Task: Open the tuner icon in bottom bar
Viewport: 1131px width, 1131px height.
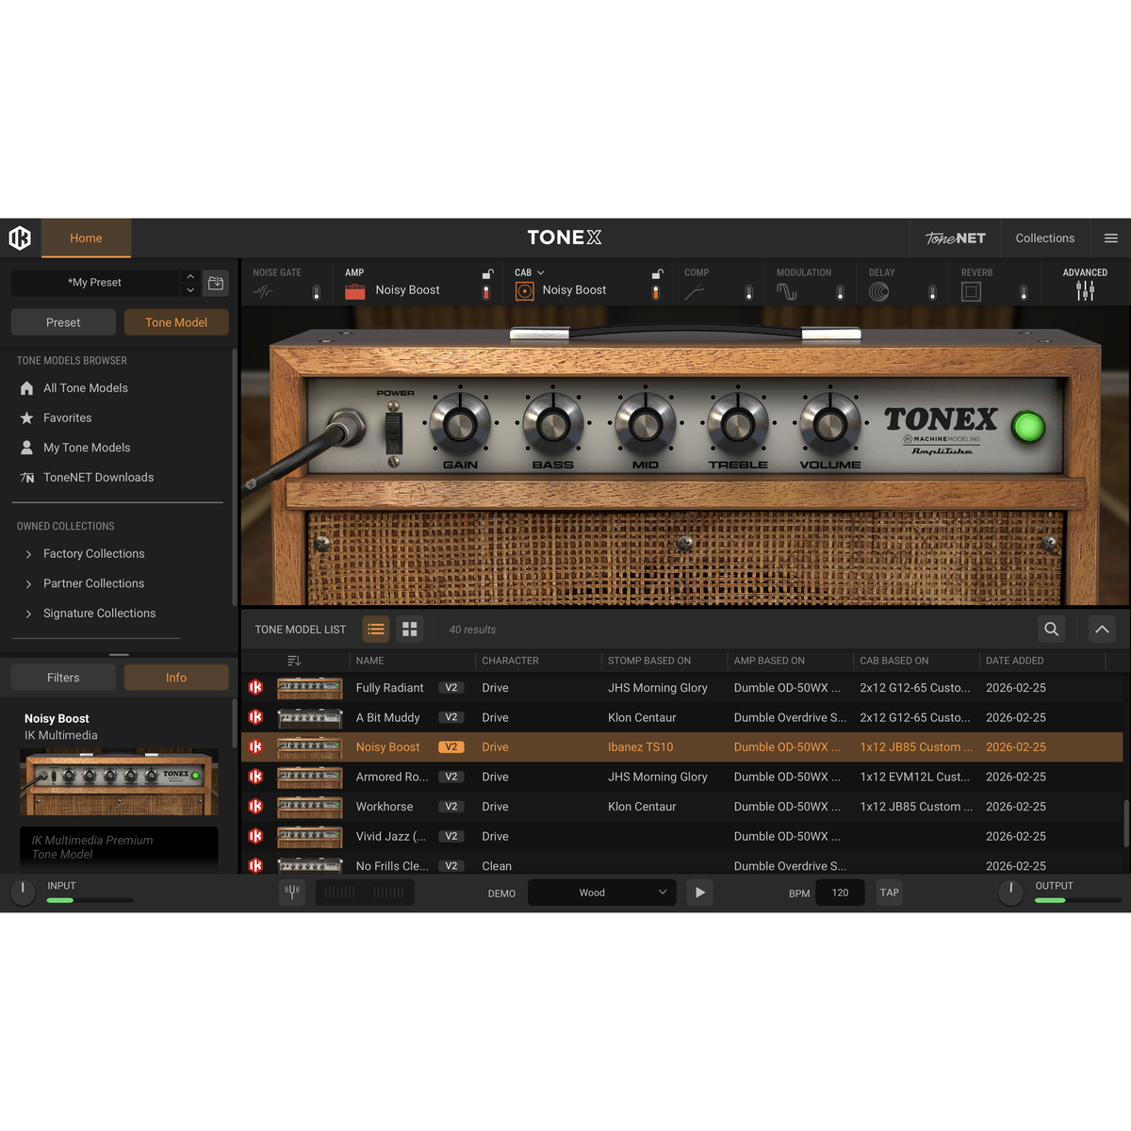Action: 292,892
